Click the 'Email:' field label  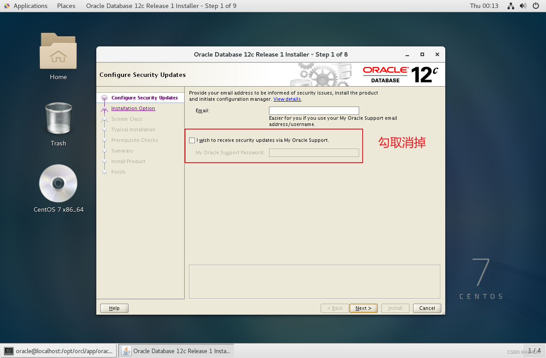[203, 110]
